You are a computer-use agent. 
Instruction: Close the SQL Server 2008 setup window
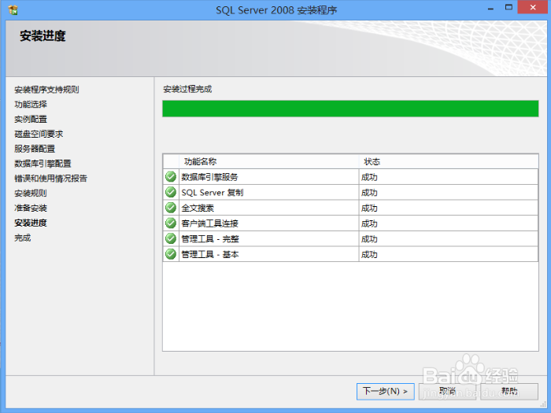[x=532, y=7]
